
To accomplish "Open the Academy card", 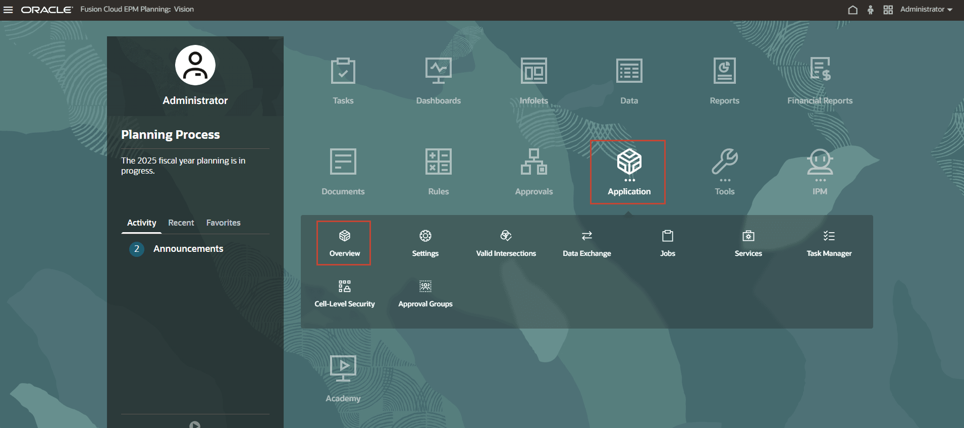I will point(343,379).
